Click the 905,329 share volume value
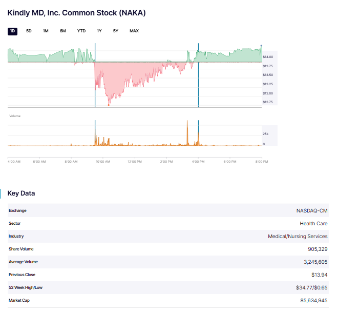 click(x=317, y=249)
